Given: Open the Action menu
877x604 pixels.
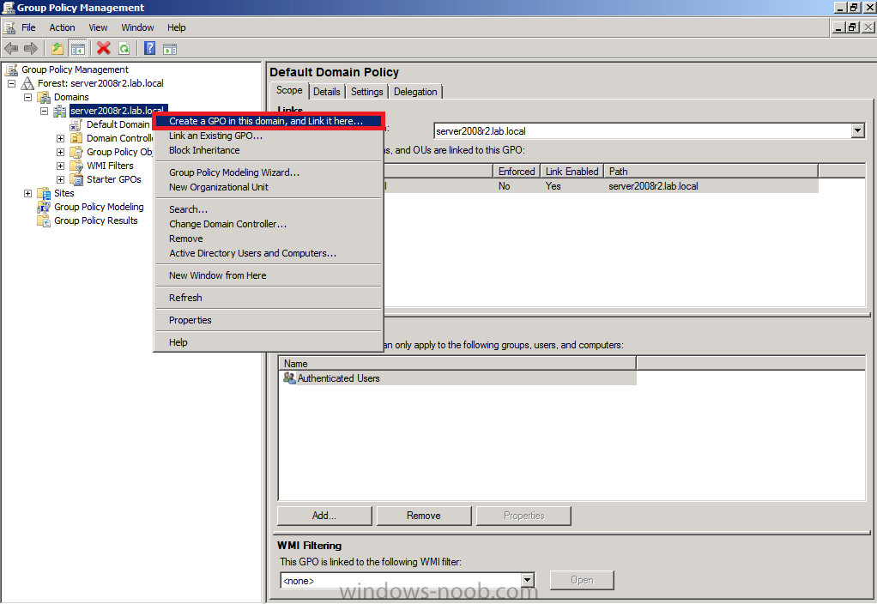Looking at the screenshot, I should [x=62, y=27].
